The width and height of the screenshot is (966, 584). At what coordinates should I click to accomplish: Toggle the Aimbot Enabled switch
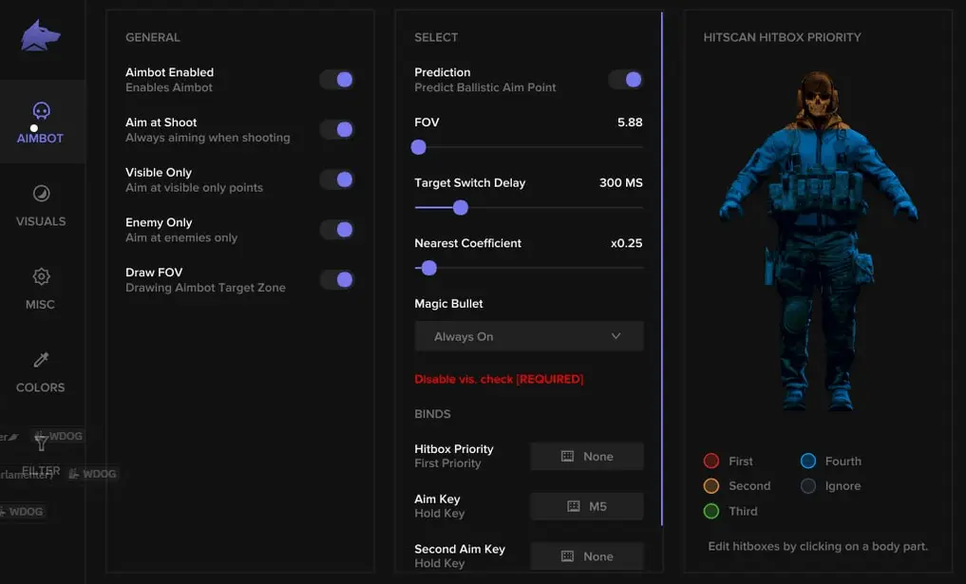pos(337,80)
